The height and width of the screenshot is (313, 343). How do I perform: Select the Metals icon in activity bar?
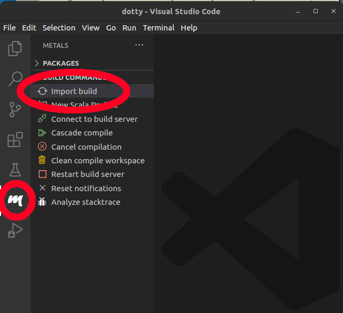(x=15, y=200)
